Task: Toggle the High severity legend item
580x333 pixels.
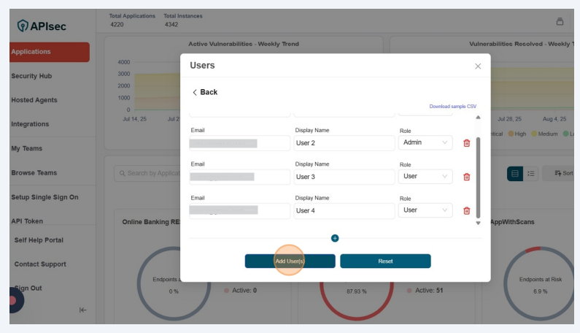Action: point(517,134)
